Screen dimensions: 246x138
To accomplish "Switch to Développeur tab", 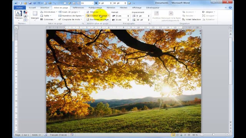I will point(153,8).
